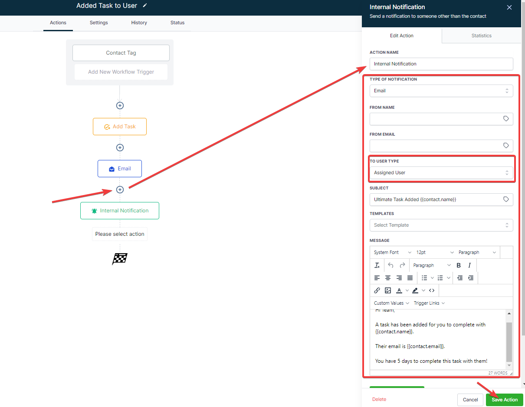Open source code view

tap(432, 290)
